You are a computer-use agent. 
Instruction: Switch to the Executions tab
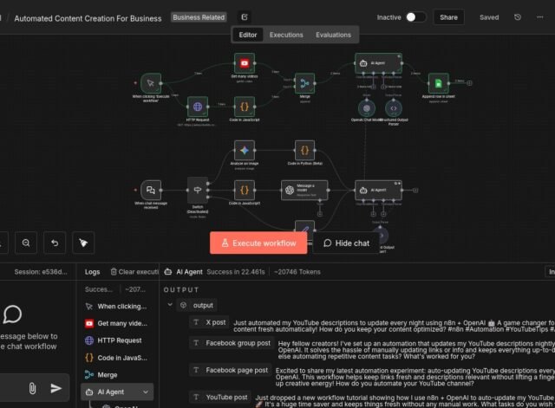tap(286, 35)
